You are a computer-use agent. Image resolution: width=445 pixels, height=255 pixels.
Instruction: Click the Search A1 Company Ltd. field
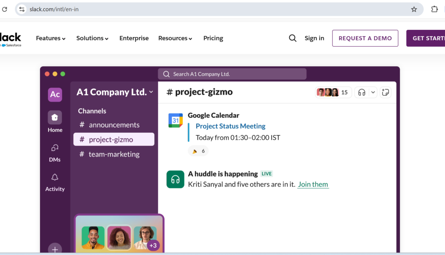point(232,74)
